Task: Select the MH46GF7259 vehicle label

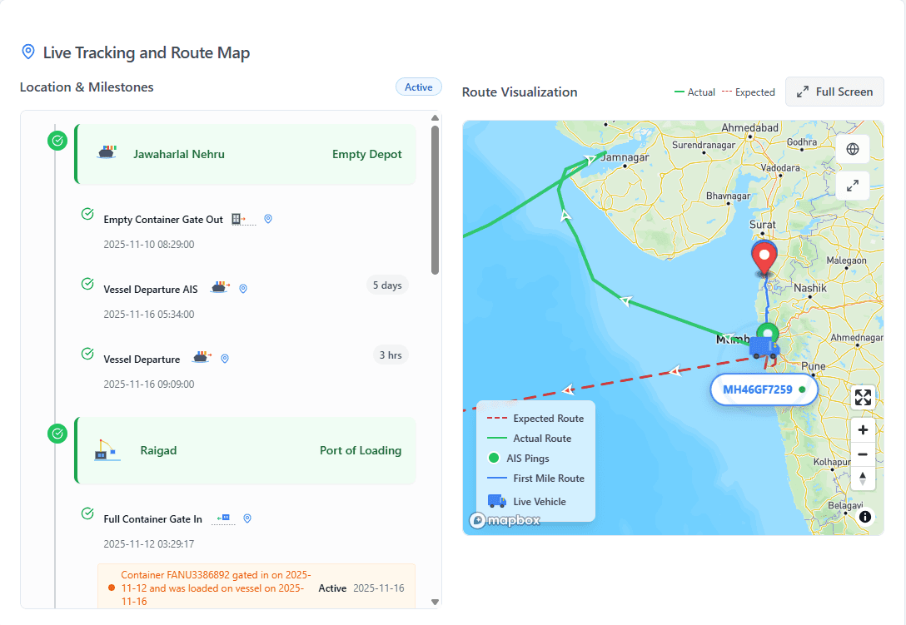Action: (764, 389)
